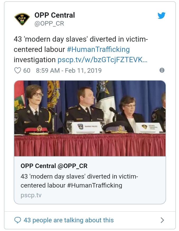This screenshot has height=231, width=179.
Task: Open the pscp.tv/w/bzGTcjFZTEVK… link
Action: click(x=102, y=60)
